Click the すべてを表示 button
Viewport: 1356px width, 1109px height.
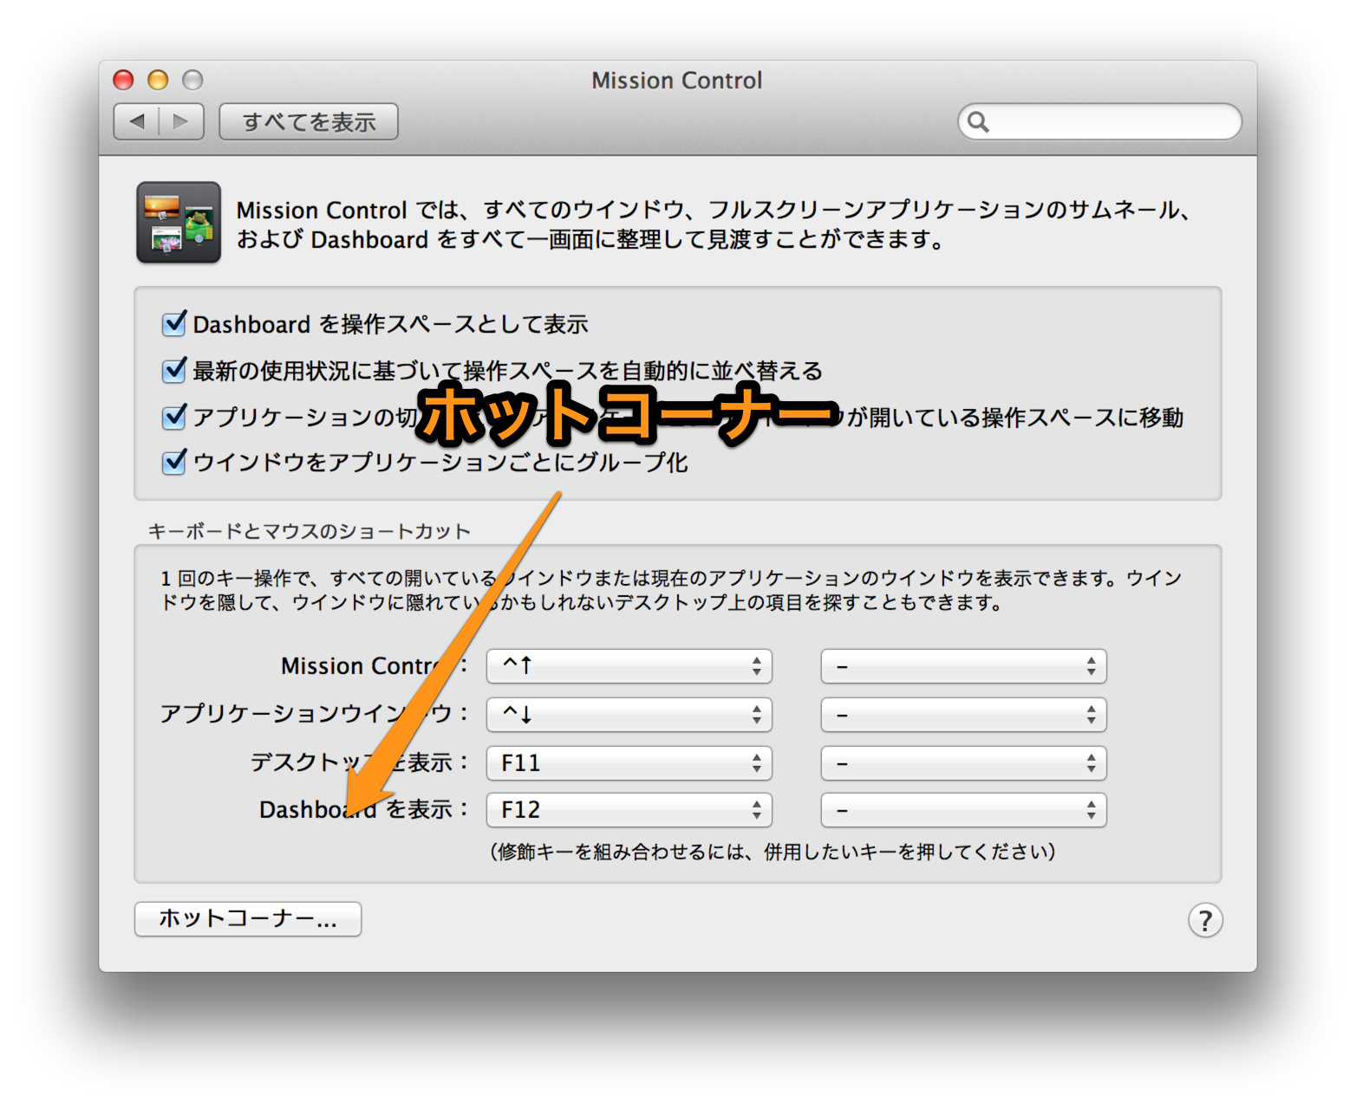click(309, 121)
